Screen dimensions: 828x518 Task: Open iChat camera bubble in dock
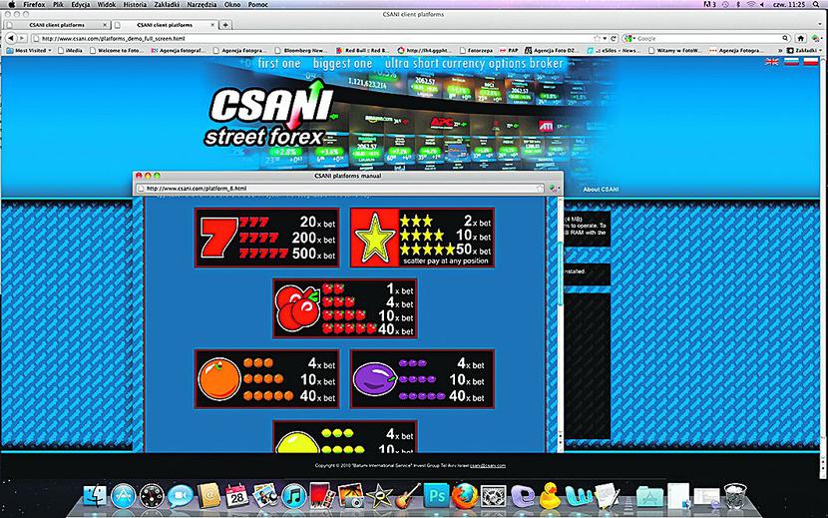point(181,496)
